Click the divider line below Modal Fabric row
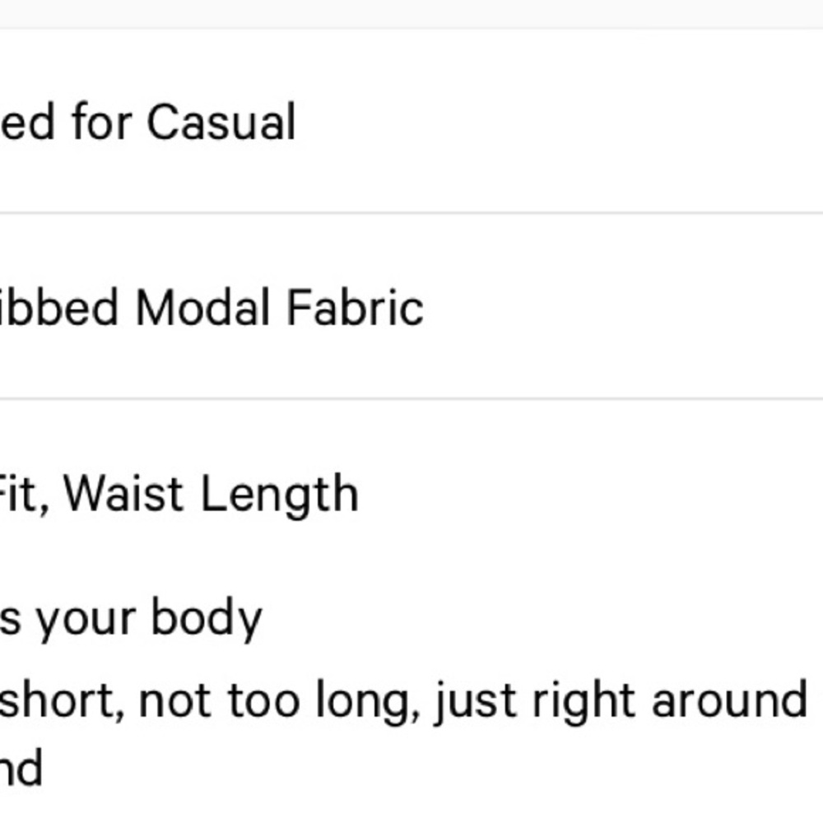823x823 pixels. click(411, 399)
